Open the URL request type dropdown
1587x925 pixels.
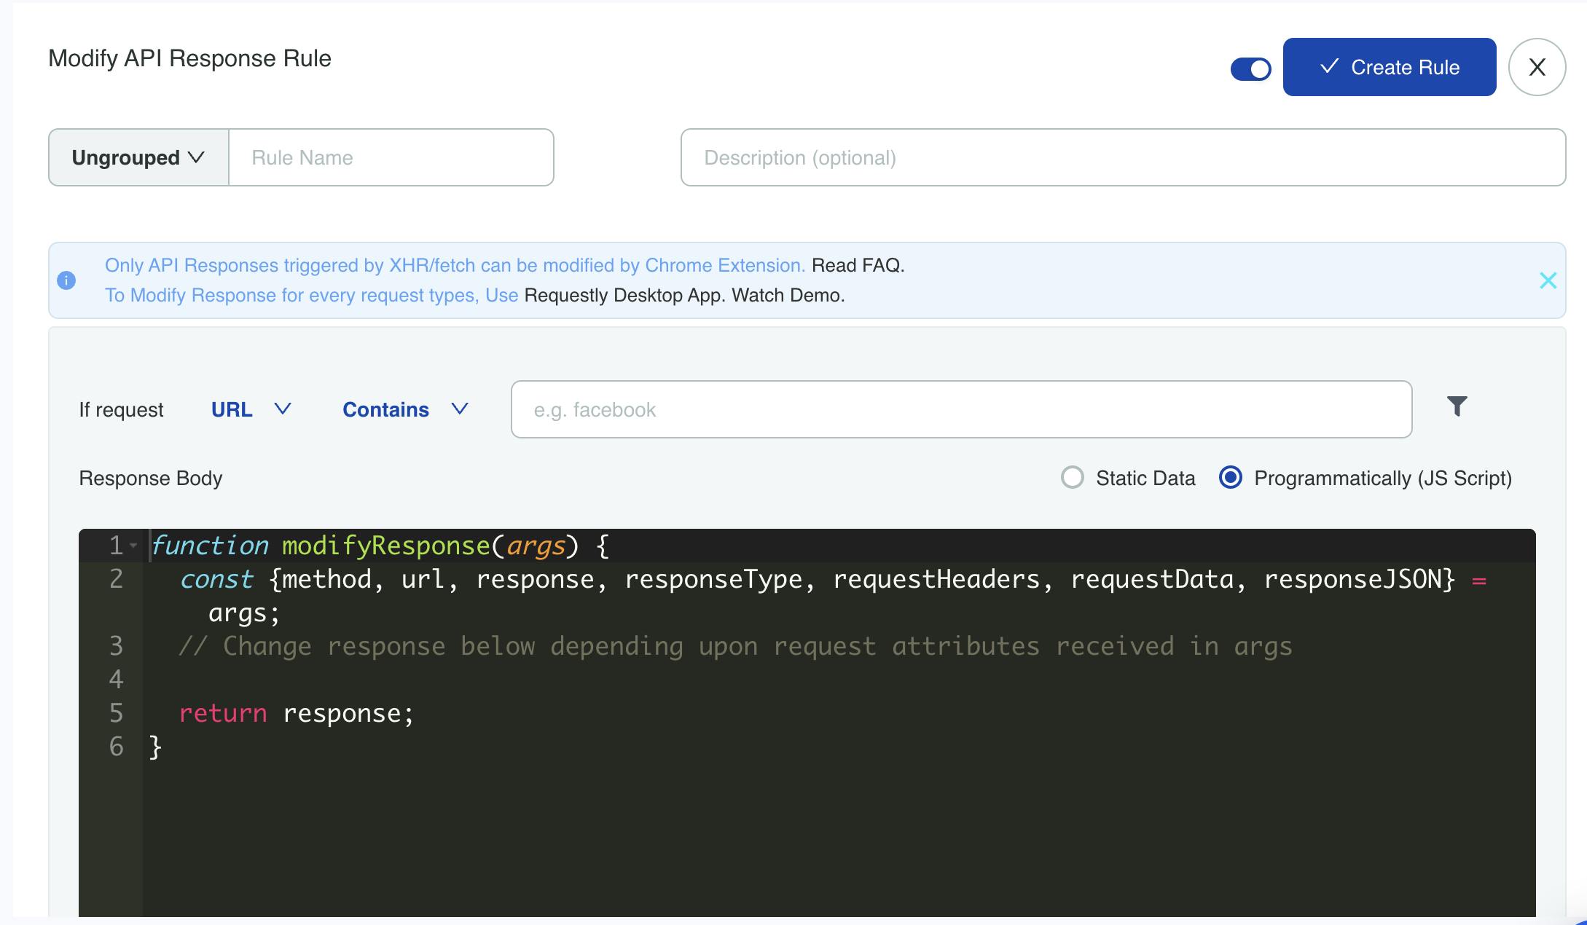(x=251, y=409)
